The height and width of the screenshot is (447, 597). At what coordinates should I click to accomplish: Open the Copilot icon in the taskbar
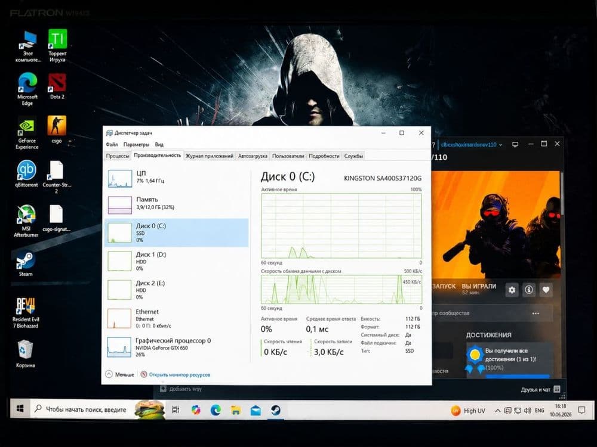196,410
